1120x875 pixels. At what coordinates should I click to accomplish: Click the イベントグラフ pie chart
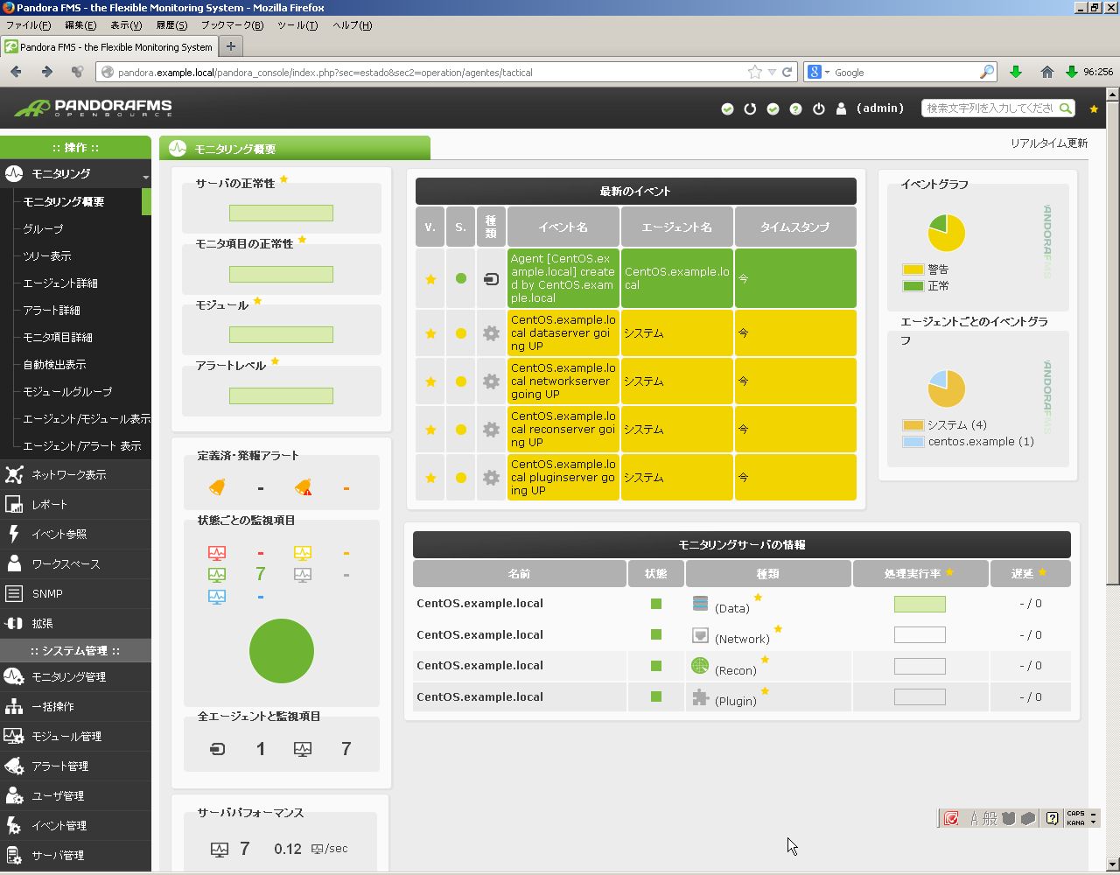point(947,234)
